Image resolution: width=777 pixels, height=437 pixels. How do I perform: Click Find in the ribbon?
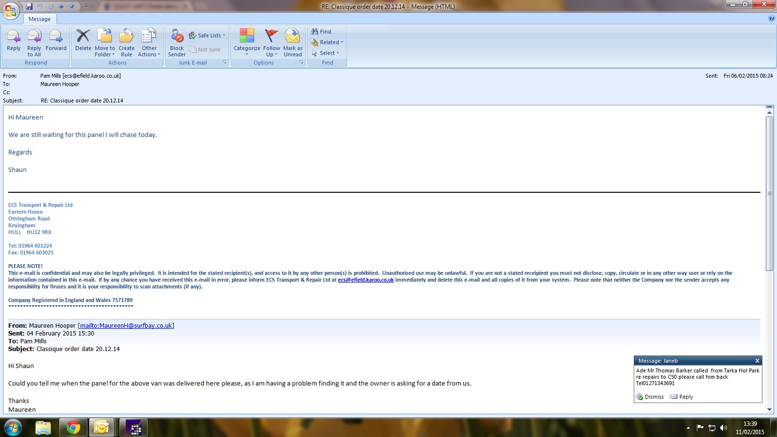321,32
